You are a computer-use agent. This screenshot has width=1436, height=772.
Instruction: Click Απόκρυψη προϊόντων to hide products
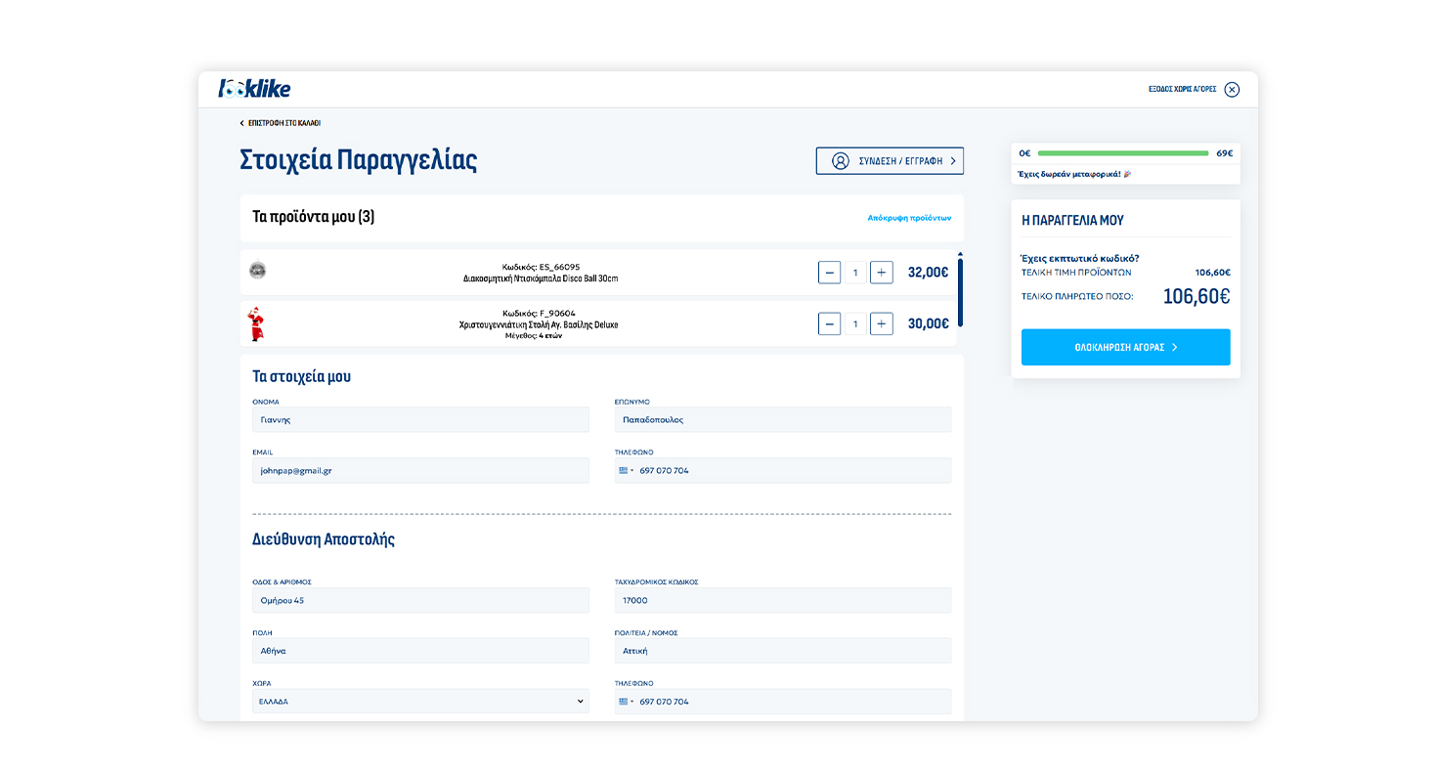point(908,218)
